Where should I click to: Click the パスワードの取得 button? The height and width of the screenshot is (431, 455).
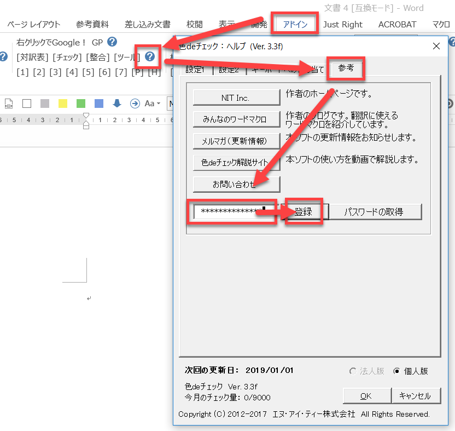click(x=375, y=211)
